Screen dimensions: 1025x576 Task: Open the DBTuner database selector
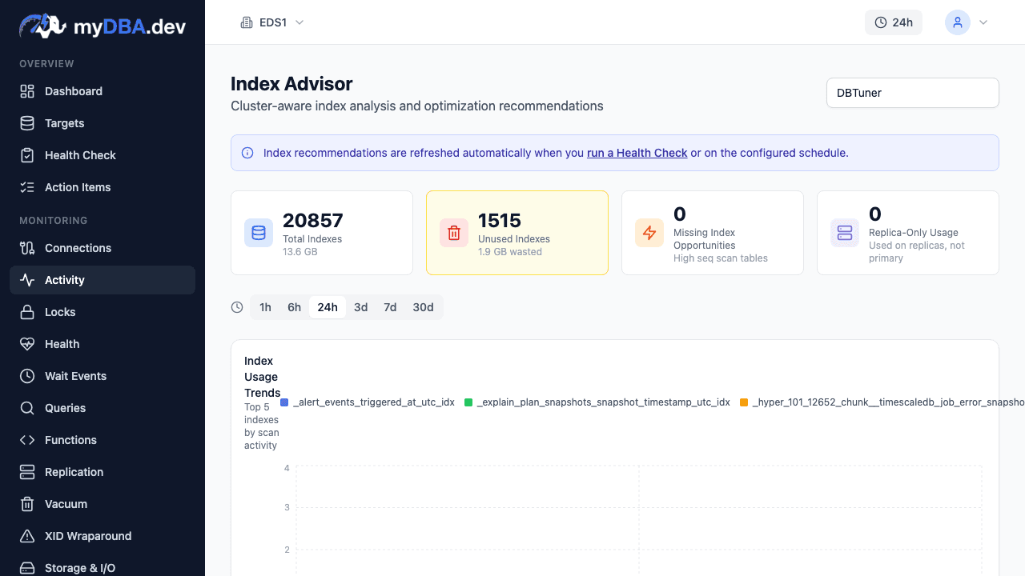(x=912, y=93)
